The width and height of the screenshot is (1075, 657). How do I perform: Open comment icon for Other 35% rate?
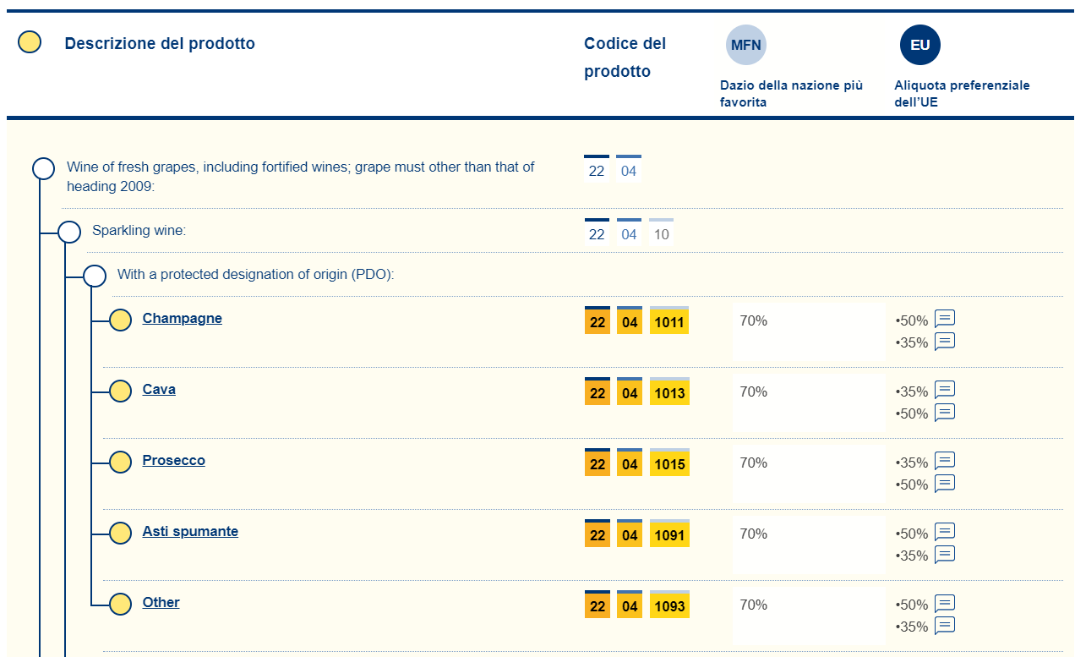coord(944,626)
